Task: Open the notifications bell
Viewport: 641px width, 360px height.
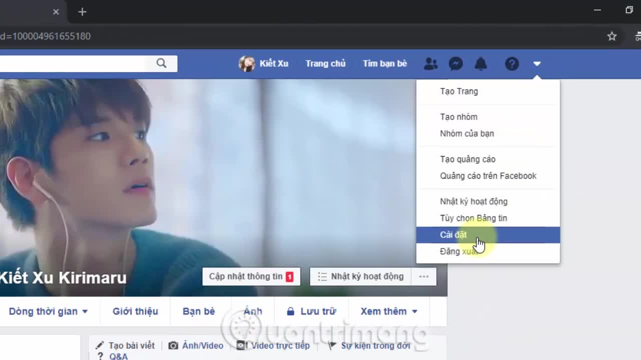Action: (x=481, y=63)
